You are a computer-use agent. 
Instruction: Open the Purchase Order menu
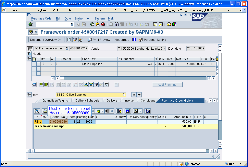tap(42, 18)
